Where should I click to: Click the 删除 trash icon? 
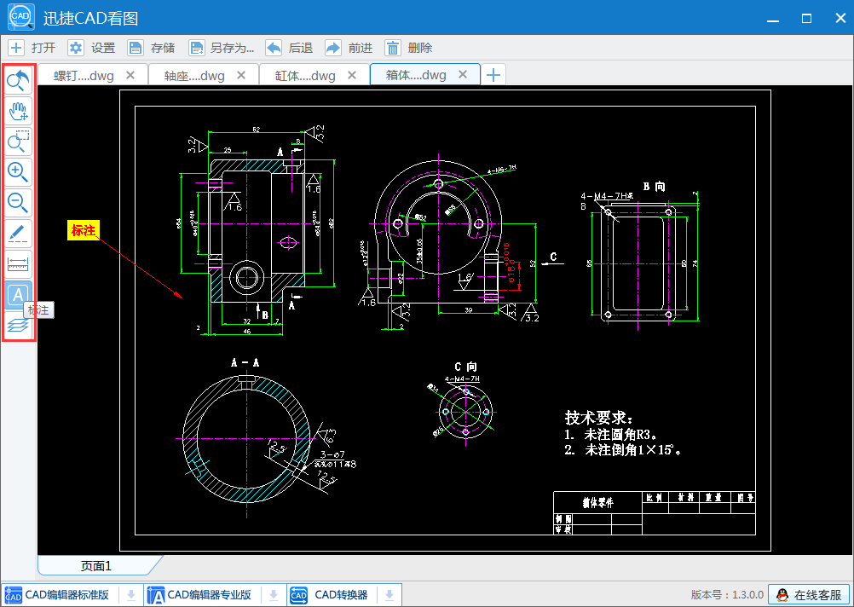click(x=393, y=48)
